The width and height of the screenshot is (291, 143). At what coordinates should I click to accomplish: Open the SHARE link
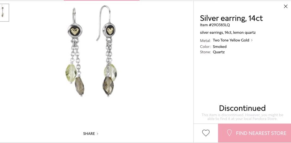point(89,134)
